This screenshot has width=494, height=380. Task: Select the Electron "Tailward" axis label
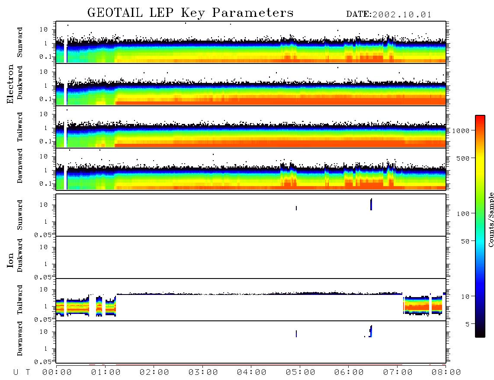pyautogui.click(x=20, y=127)
